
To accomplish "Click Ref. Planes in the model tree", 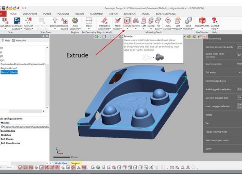I will click(7, 139).
